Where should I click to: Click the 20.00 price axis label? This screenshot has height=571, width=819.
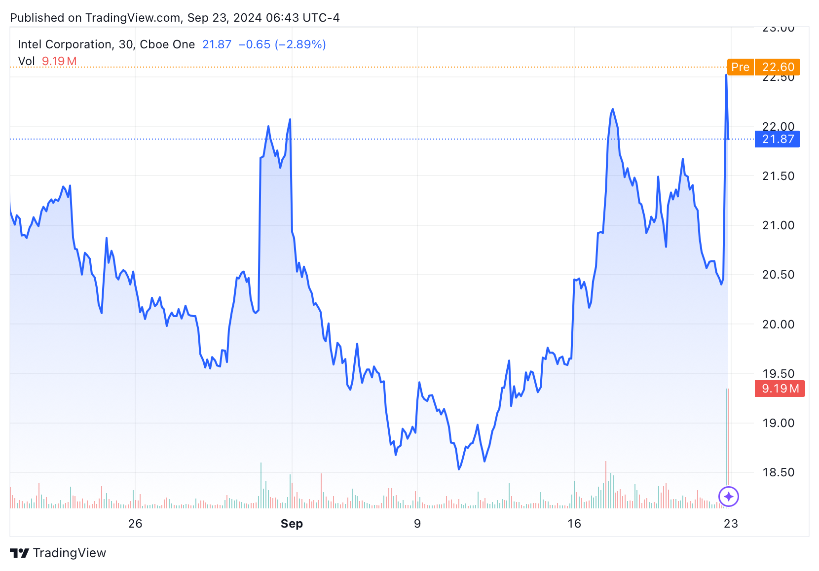coord(778,324)
